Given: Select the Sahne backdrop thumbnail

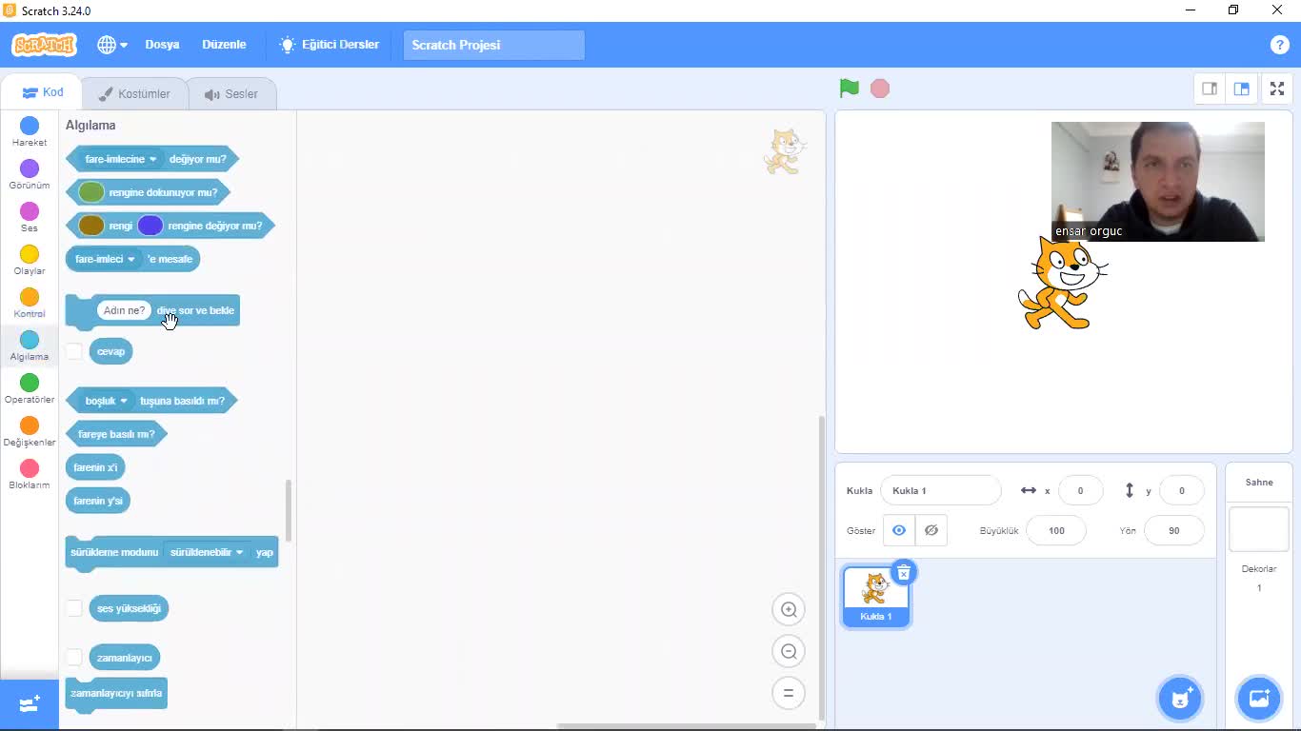Looking at the screenshot, I should 1258,528.
